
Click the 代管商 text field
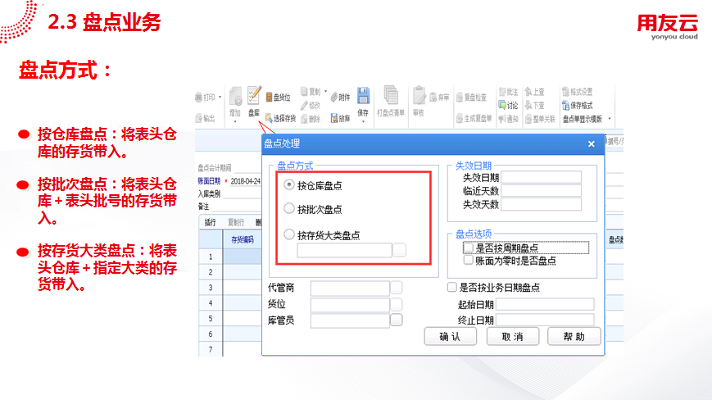point(350,288)
